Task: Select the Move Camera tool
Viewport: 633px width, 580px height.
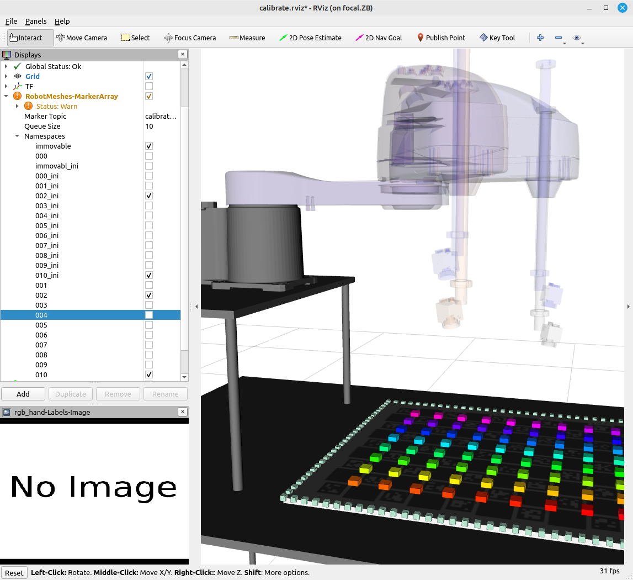Action: click(82, 38)
